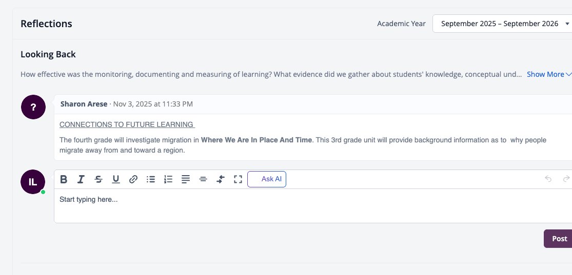572x275 pixels.
Task: Underline the selected text
Action: (x=116, y=179)
